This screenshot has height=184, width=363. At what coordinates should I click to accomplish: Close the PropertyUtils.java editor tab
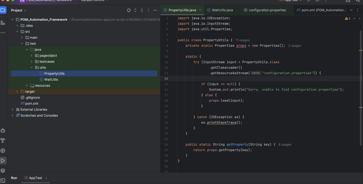pyautogui.click(x=200, y=10)
